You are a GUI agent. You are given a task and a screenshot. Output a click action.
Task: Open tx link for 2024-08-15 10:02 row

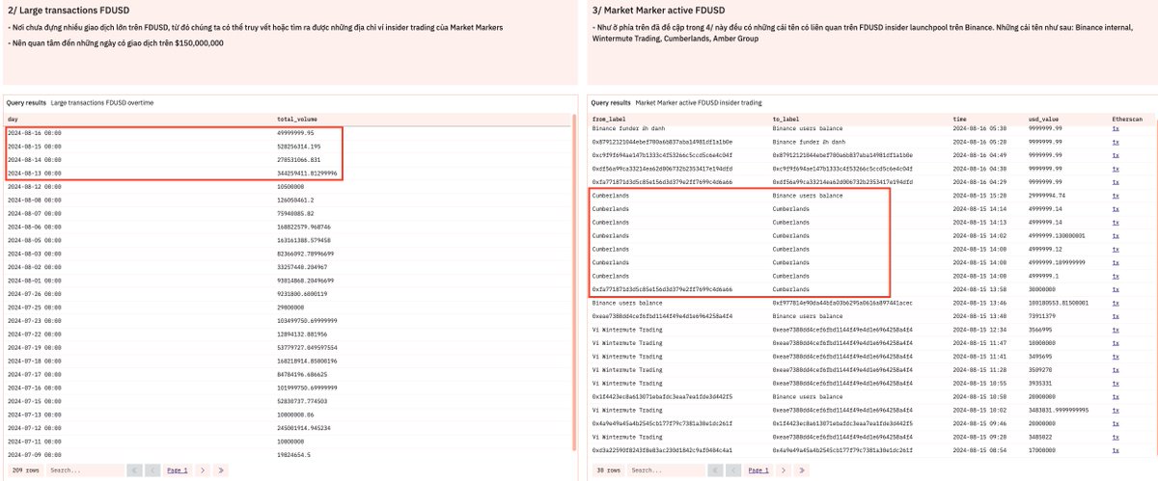(x=1116, y=410)
